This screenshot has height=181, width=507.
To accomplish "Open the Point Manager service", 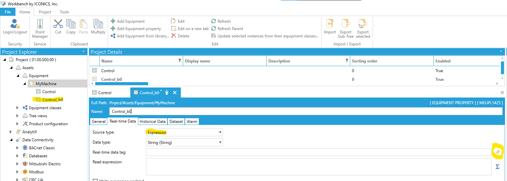I will point(40,28).
